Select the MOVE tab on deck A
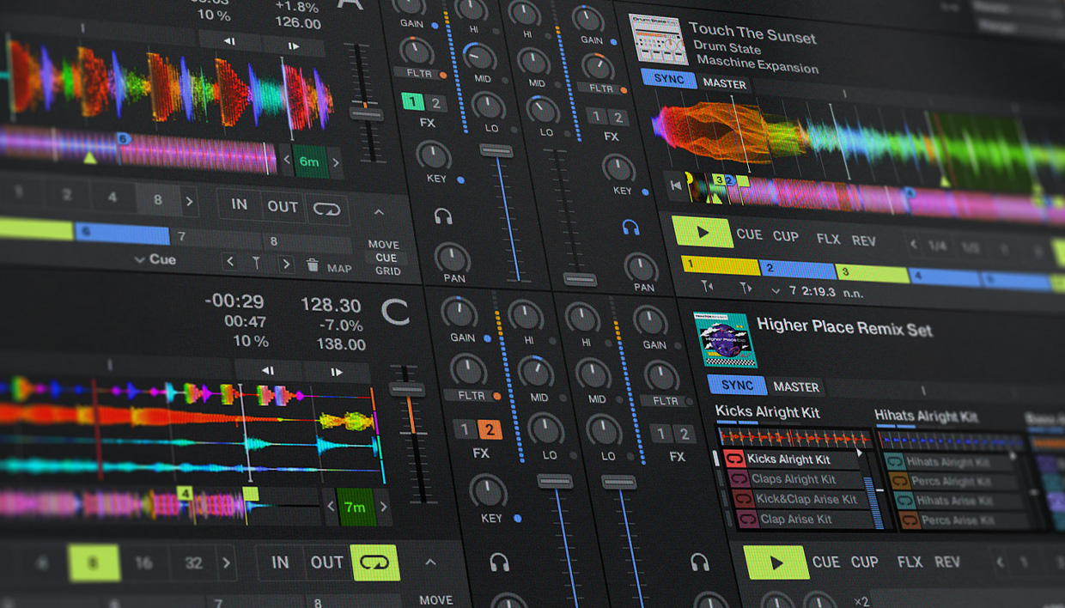Image resolution: width=1065 pixels, height=608 pixels. pos(384,245)
